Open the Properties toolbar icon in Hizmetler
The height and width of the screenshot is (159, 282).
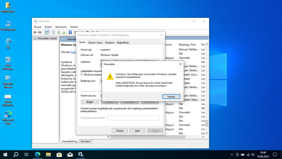point(53,32)
